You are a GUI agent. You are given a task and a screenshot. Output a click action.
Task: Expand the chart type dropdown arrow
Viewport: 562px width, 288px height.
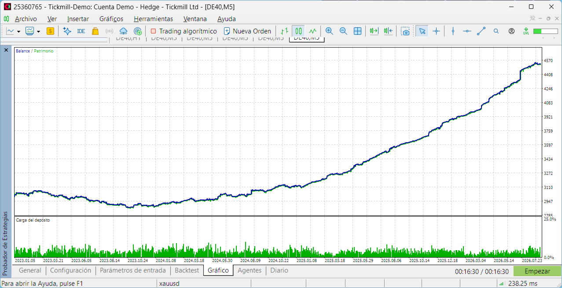[18, 31]
